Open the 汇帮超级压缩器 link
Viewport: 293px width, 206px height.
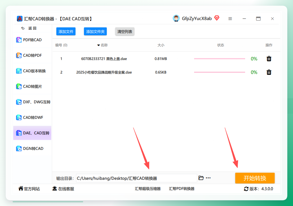148,189
